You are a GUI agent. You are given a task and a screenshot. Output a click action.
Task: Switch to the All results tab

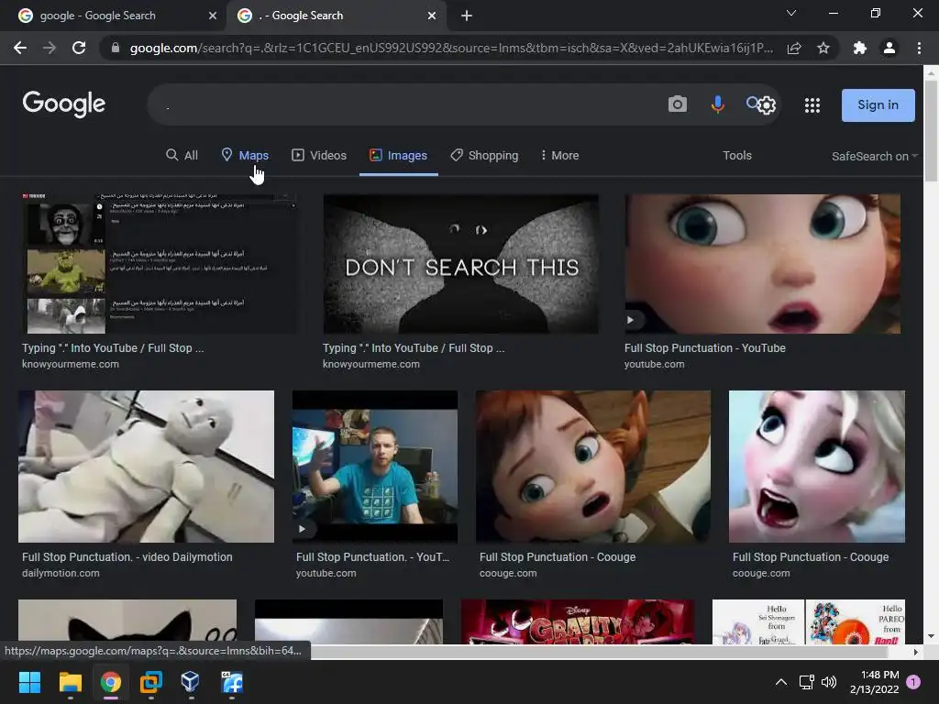(182, 156)
